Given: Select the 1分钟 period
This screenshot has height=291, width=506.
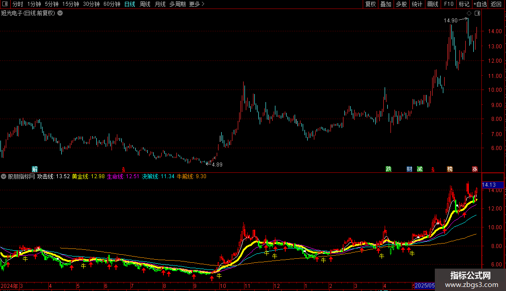Looking at the screenshot, I should 34,4.
